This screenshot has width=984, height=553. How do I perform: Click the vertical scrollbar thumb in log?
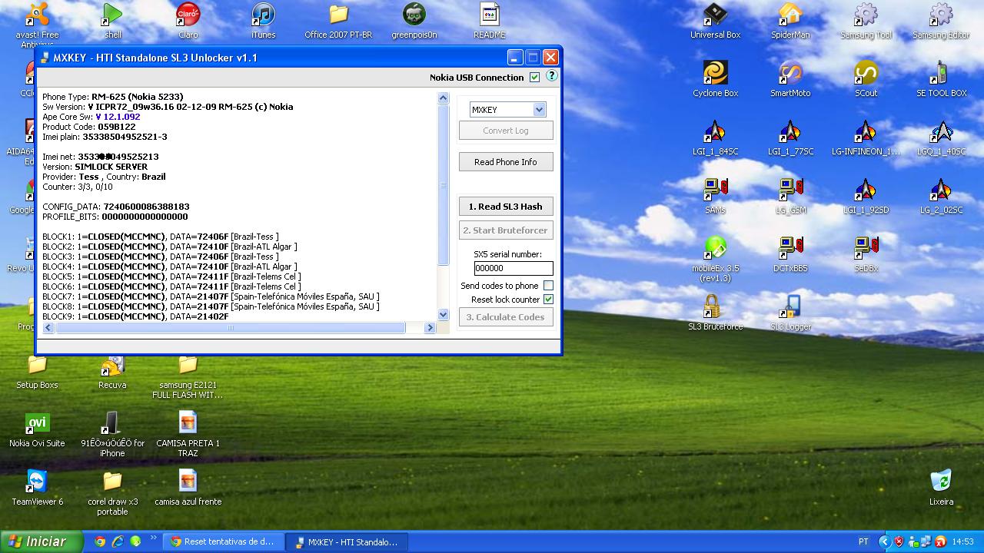point(443,185)
